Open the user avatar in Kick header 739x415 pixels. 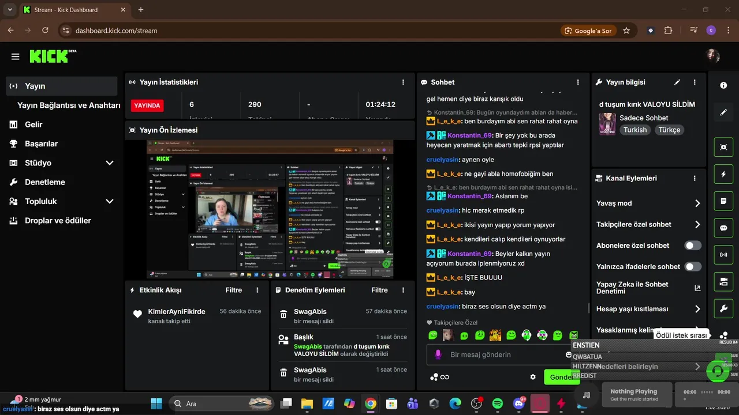[713, 56]
